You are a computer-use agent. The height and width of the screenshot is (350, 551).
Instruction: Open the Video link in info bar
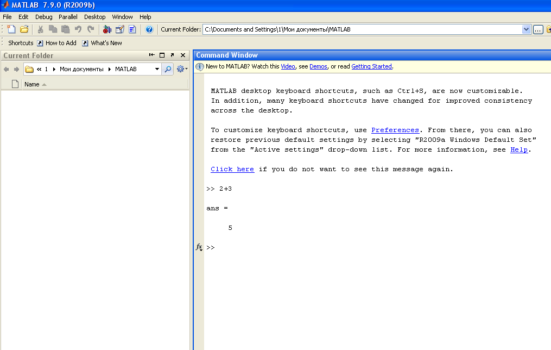coord(288,66)
